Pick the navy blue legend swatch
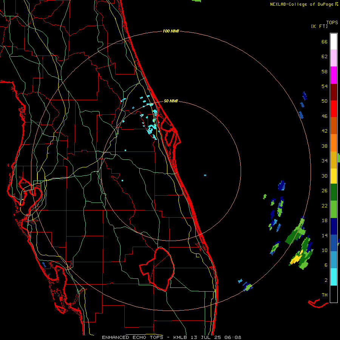This screenshot has height=340, width=340. pos(334,226)
